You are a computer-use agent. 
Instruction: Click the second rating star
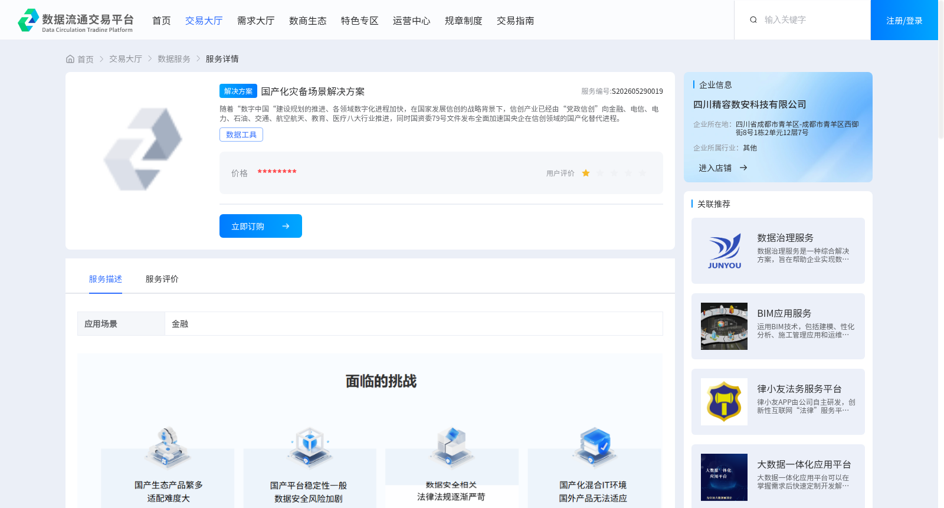[x=600, y=173]
